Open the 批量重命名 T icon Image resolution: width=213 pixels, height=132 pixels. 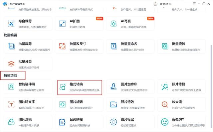113,46
